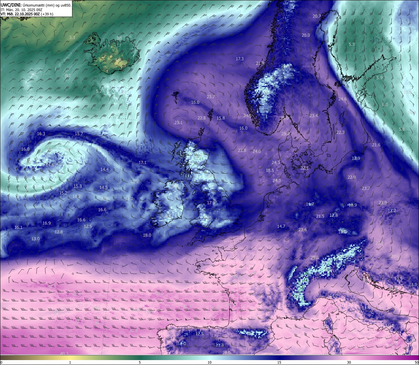Click the 13.9 value on the map

tap(413, 284)
